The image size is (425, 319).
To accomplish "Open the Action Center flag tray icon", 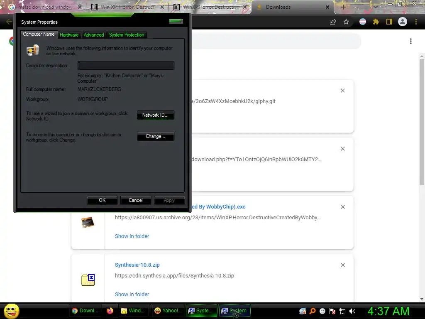I will click(x=332, y=311).
